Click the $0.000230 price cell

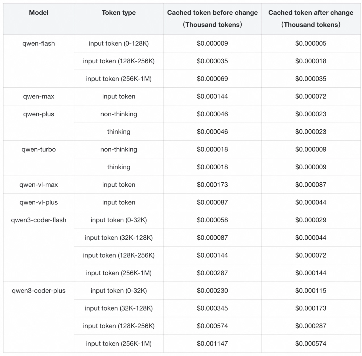(x=212, y=291)
